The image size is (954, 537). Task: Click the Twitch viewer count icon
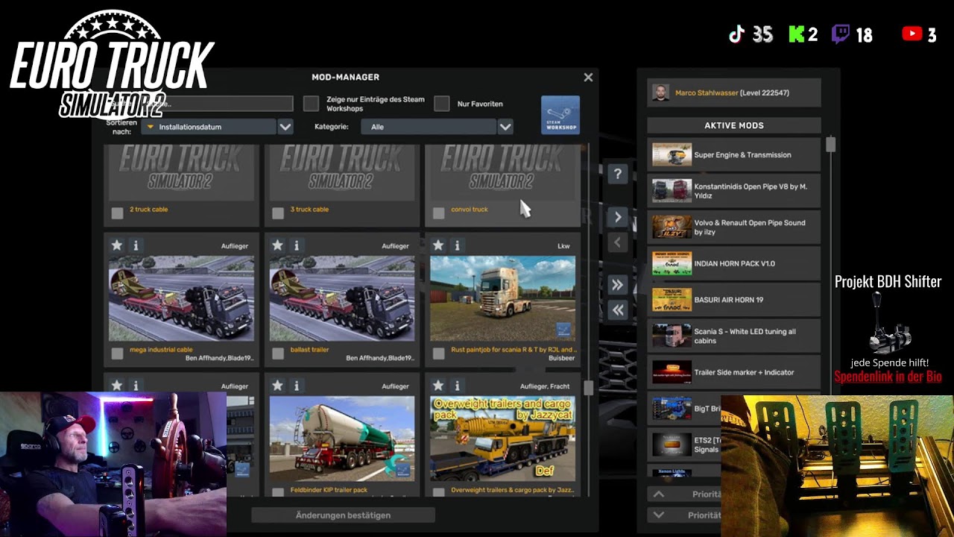point(840,34)
